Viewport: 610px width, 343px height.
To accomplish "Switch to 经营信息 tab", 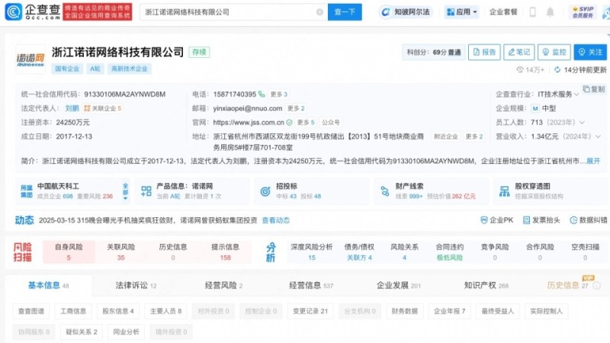I will [311, 285].
